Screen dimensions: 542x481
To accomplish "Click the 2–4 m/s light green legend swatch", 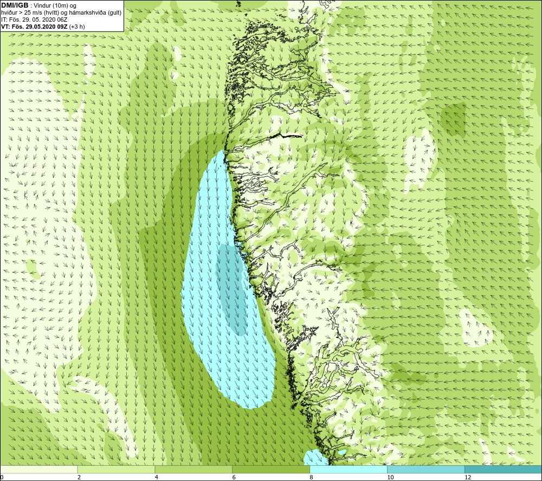I will tap(116, 469).
